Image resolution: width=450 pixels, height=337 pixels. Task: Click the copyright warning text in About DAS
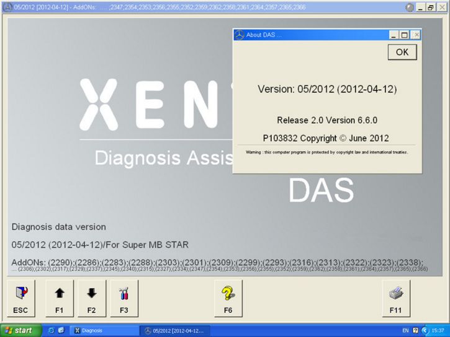[x=326, y=152]
